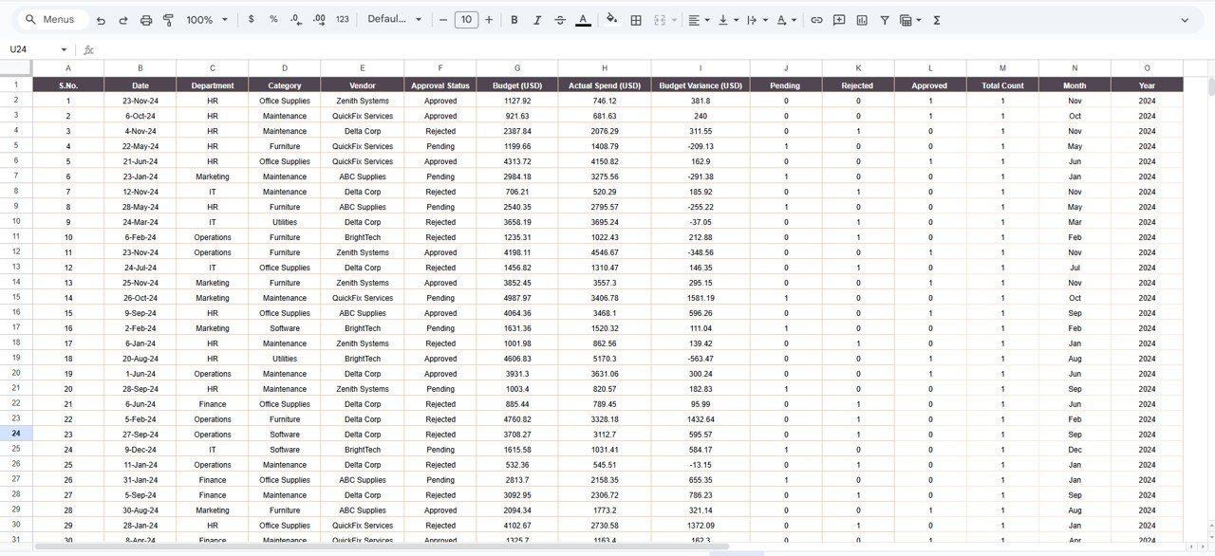The height and width of the screenshot is (556, 1215).
Task: Toggle bold formatting
Action: [x=514, y=20]
